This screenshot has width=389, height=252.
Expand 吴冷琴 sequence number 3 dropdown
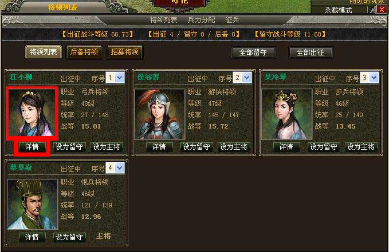[x=374, y=78]
